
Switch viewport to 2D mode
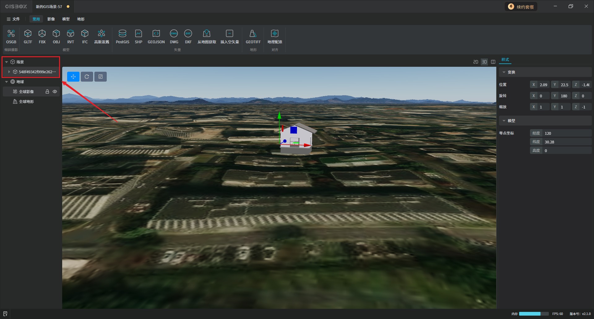click(x=476, y=62)
